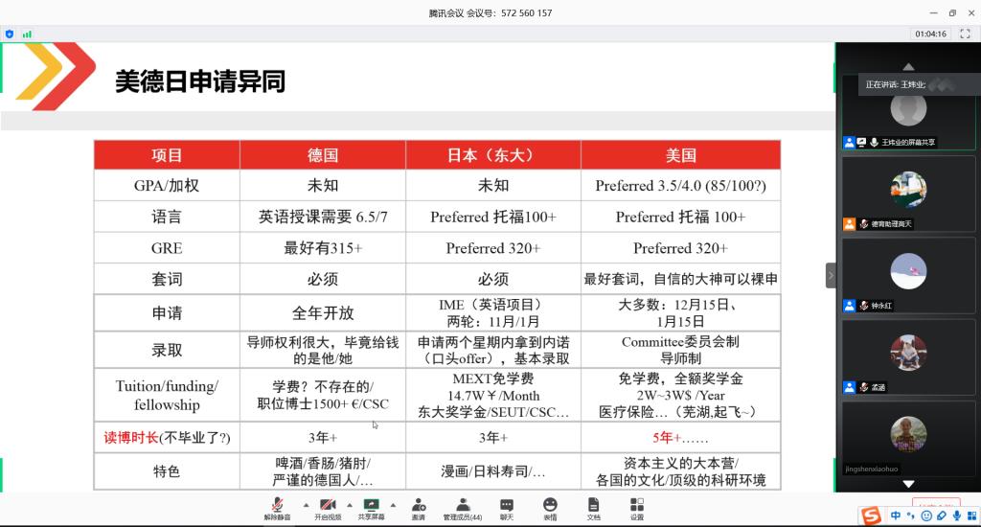The width and height of the screenshot is (981, 527).
Task: Open 管理成员(44) member management
Action: (462, 506)
